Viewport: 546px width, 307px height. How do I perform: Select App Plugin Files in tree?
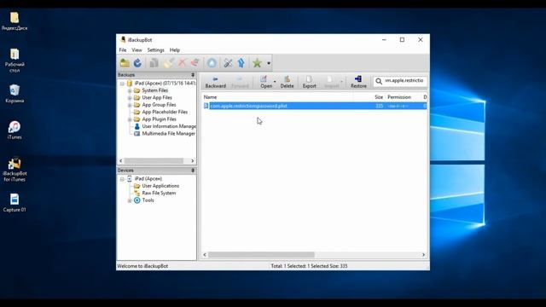(159, 119)
